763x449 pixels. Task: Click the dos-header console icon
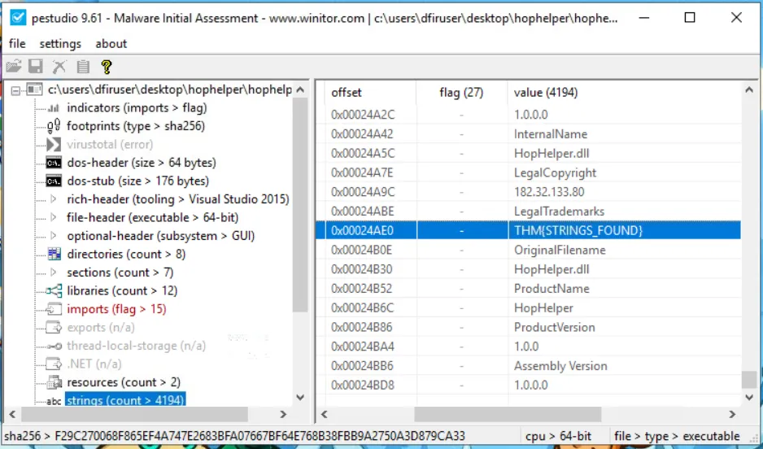pyautogui.click(x=54, y=163)
